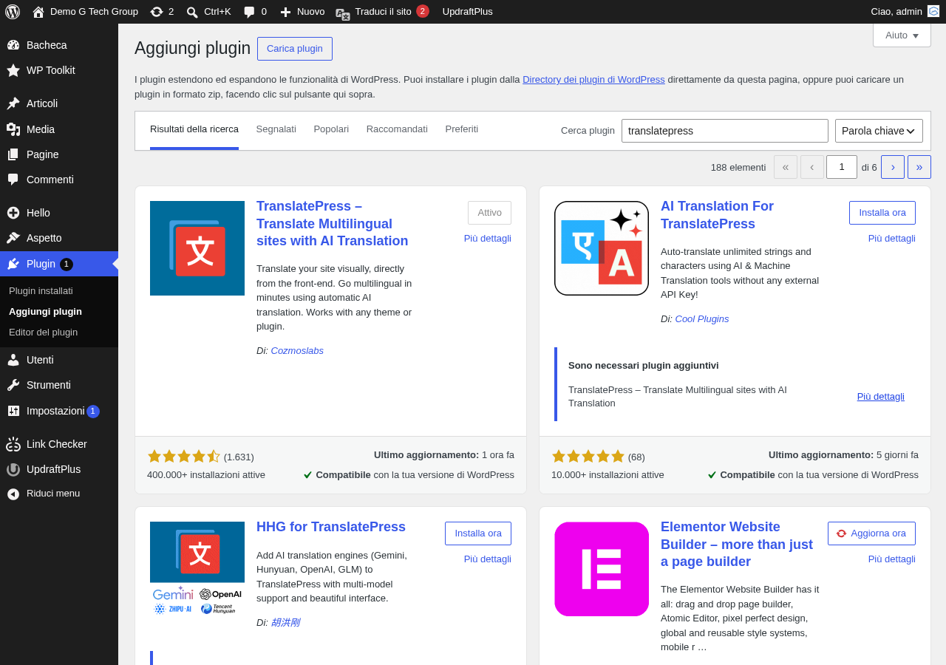Open AI Translation For TranslatePress title
The image size is (946, 665).
(x=717, y=215)
